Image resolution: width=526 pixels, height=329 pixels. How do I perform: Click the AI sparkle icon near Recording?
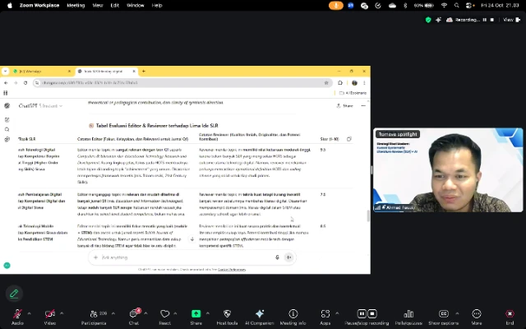point(438,20)
